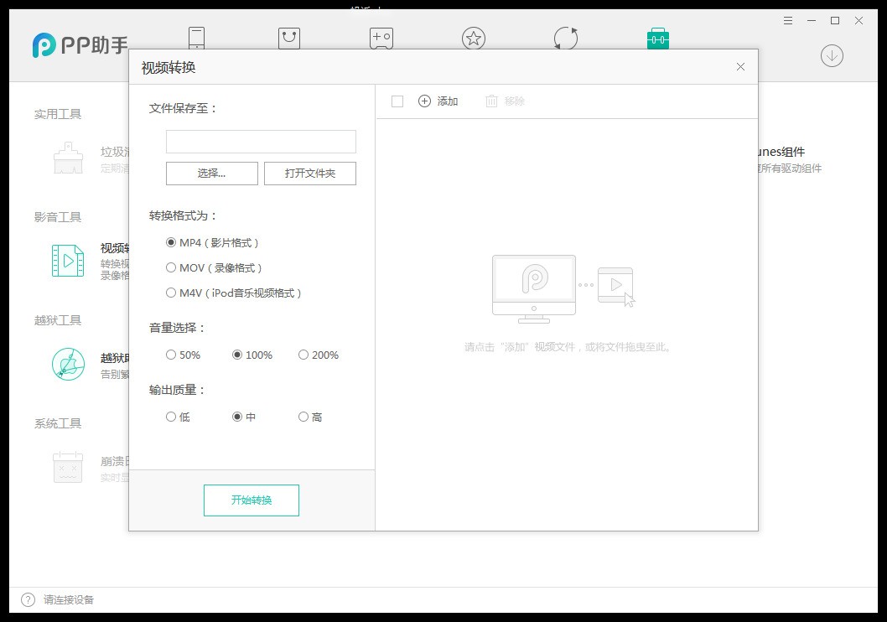
Task: Click the save path input field
Action: pyautogui.click(x=261, y=142)
